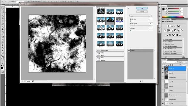Add a Threshold adjustment

(x=173, y=35)
